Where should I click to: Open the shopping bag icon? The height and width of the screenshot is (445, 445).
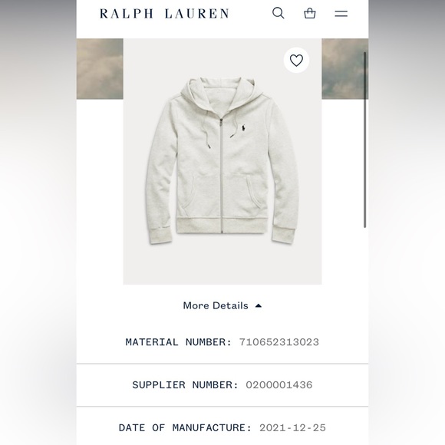click(x=310, y=13)
